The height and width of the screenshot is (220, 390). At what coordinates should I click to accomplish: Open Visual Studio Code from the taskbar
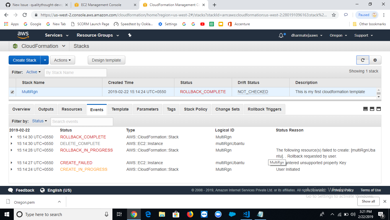[x=246, y=214]
